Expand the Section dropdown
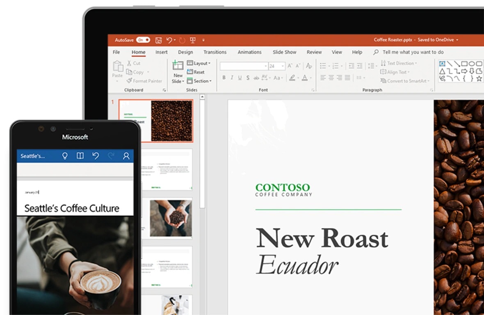Image resolution: width=484 pixels, height=315 pixels. (x=199, y=81)
